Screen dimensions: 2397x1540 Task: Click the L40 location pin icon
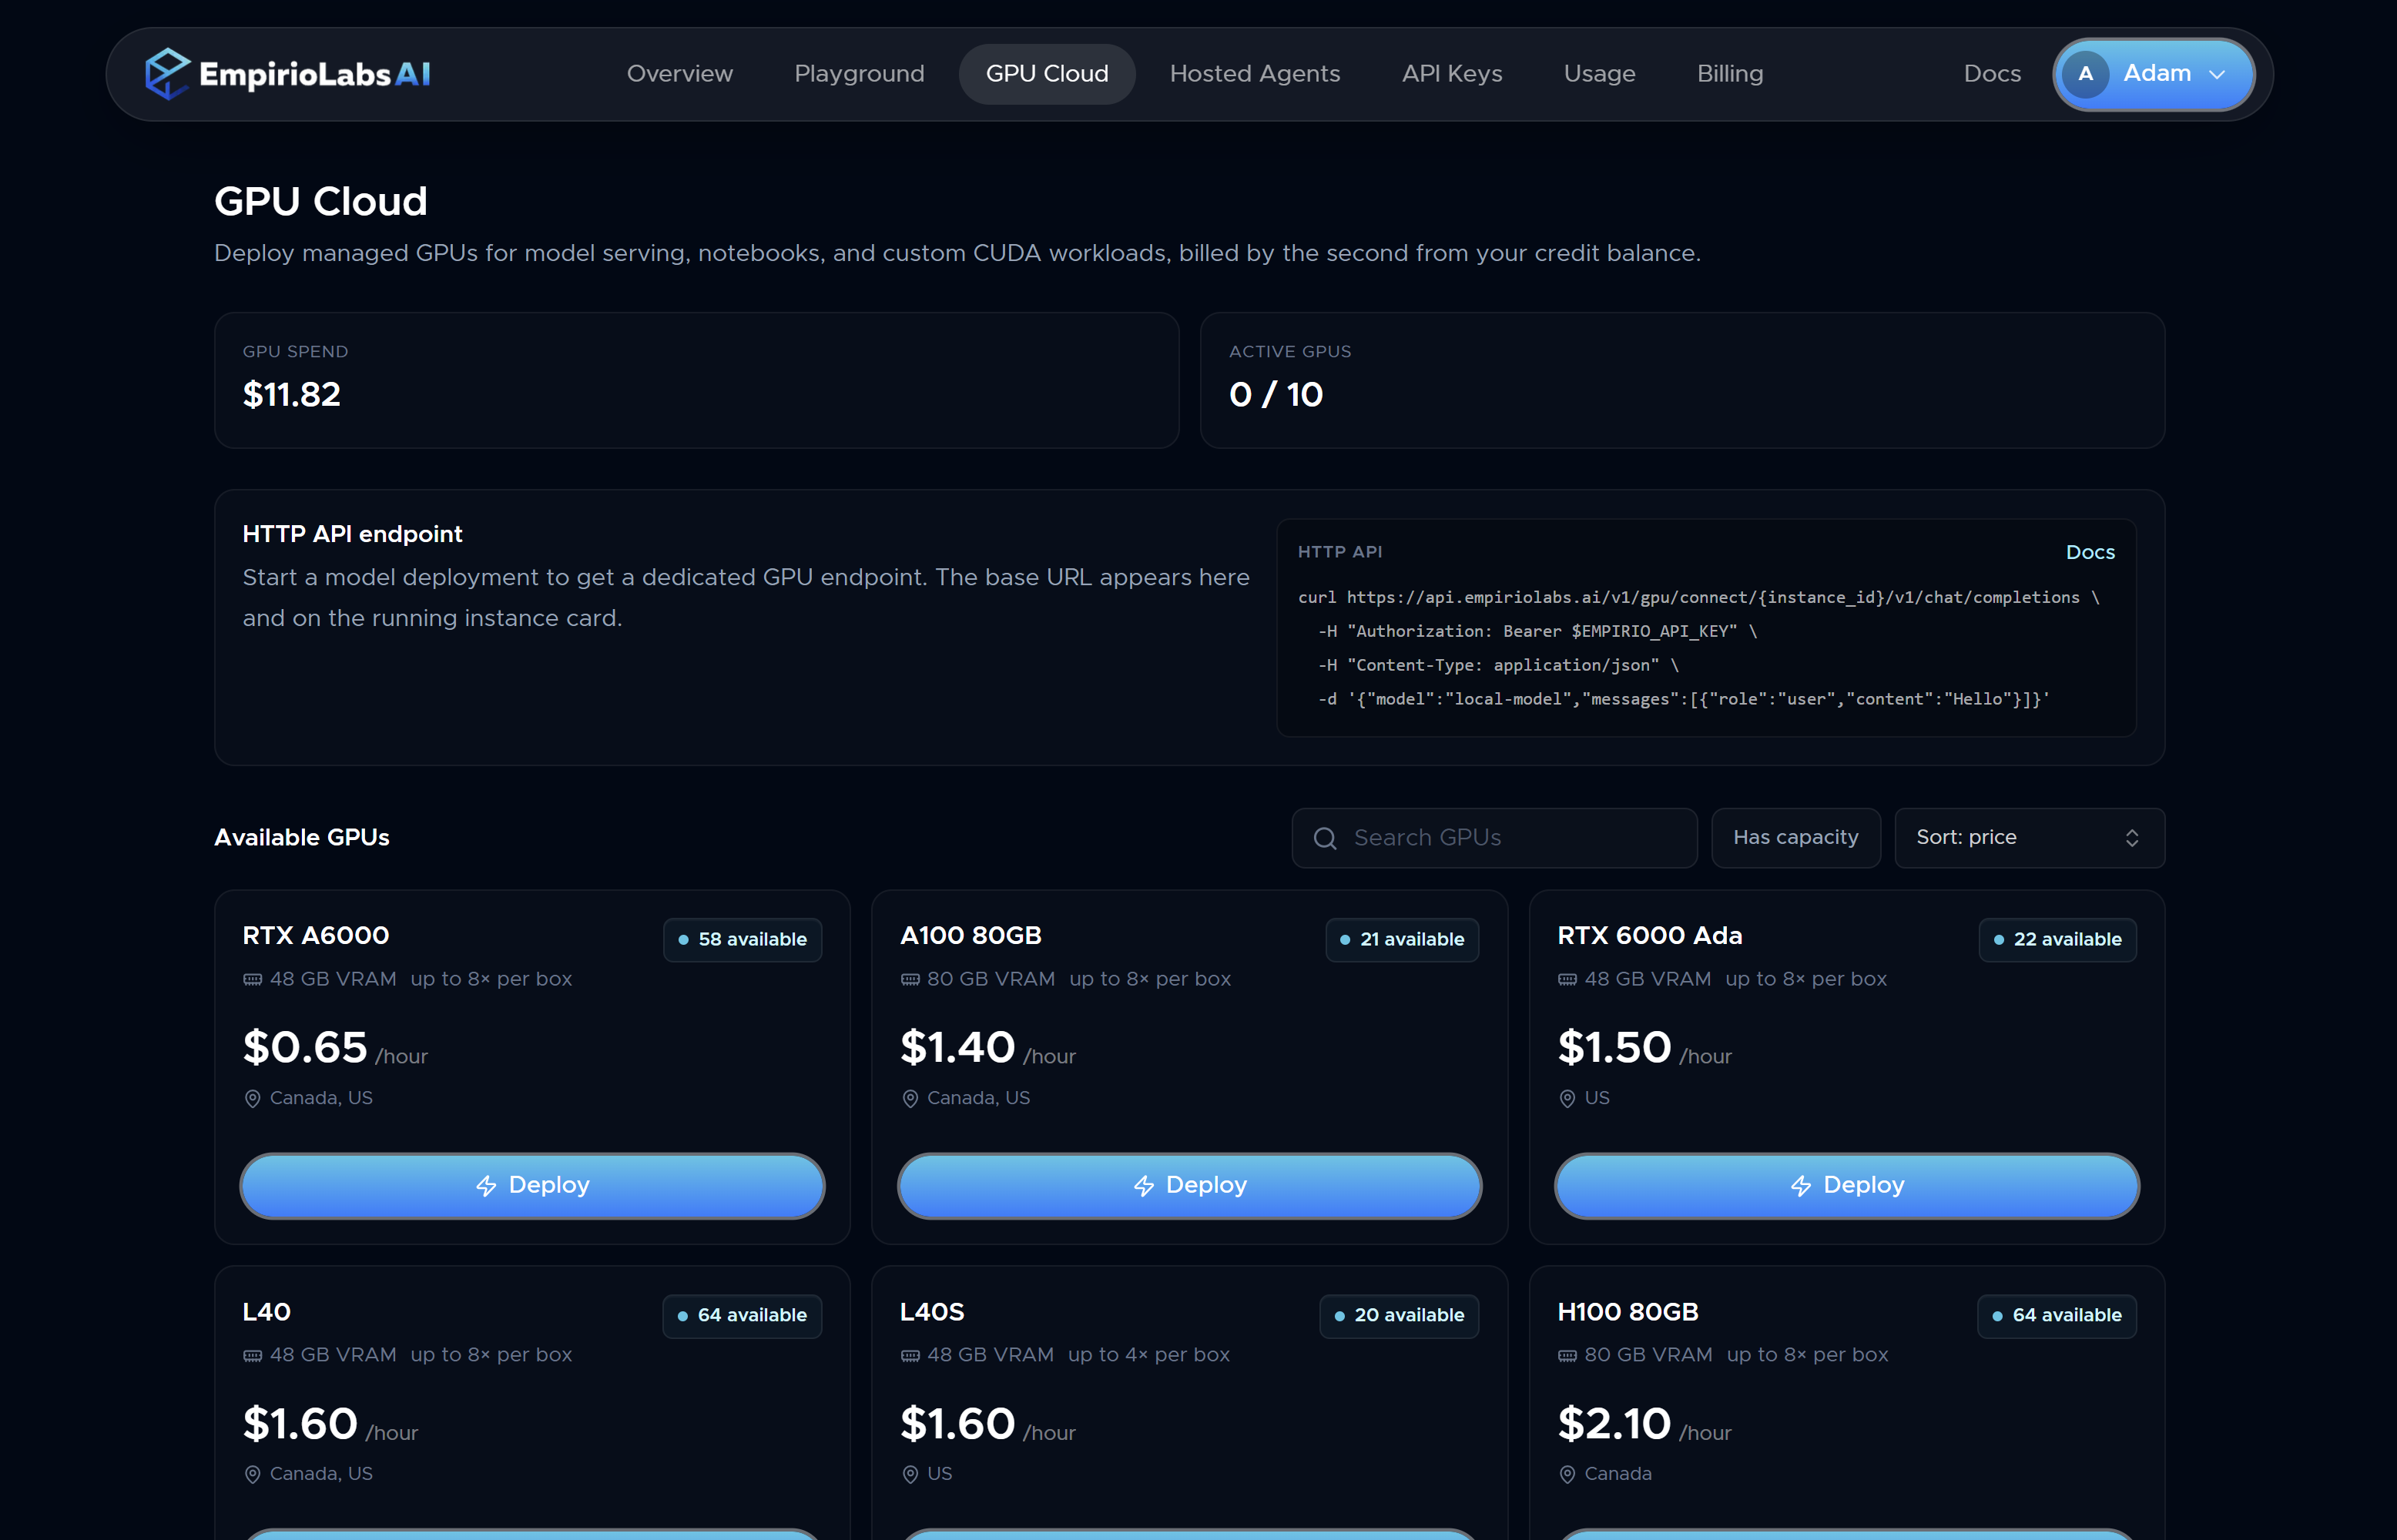(x=252, y=1475)
